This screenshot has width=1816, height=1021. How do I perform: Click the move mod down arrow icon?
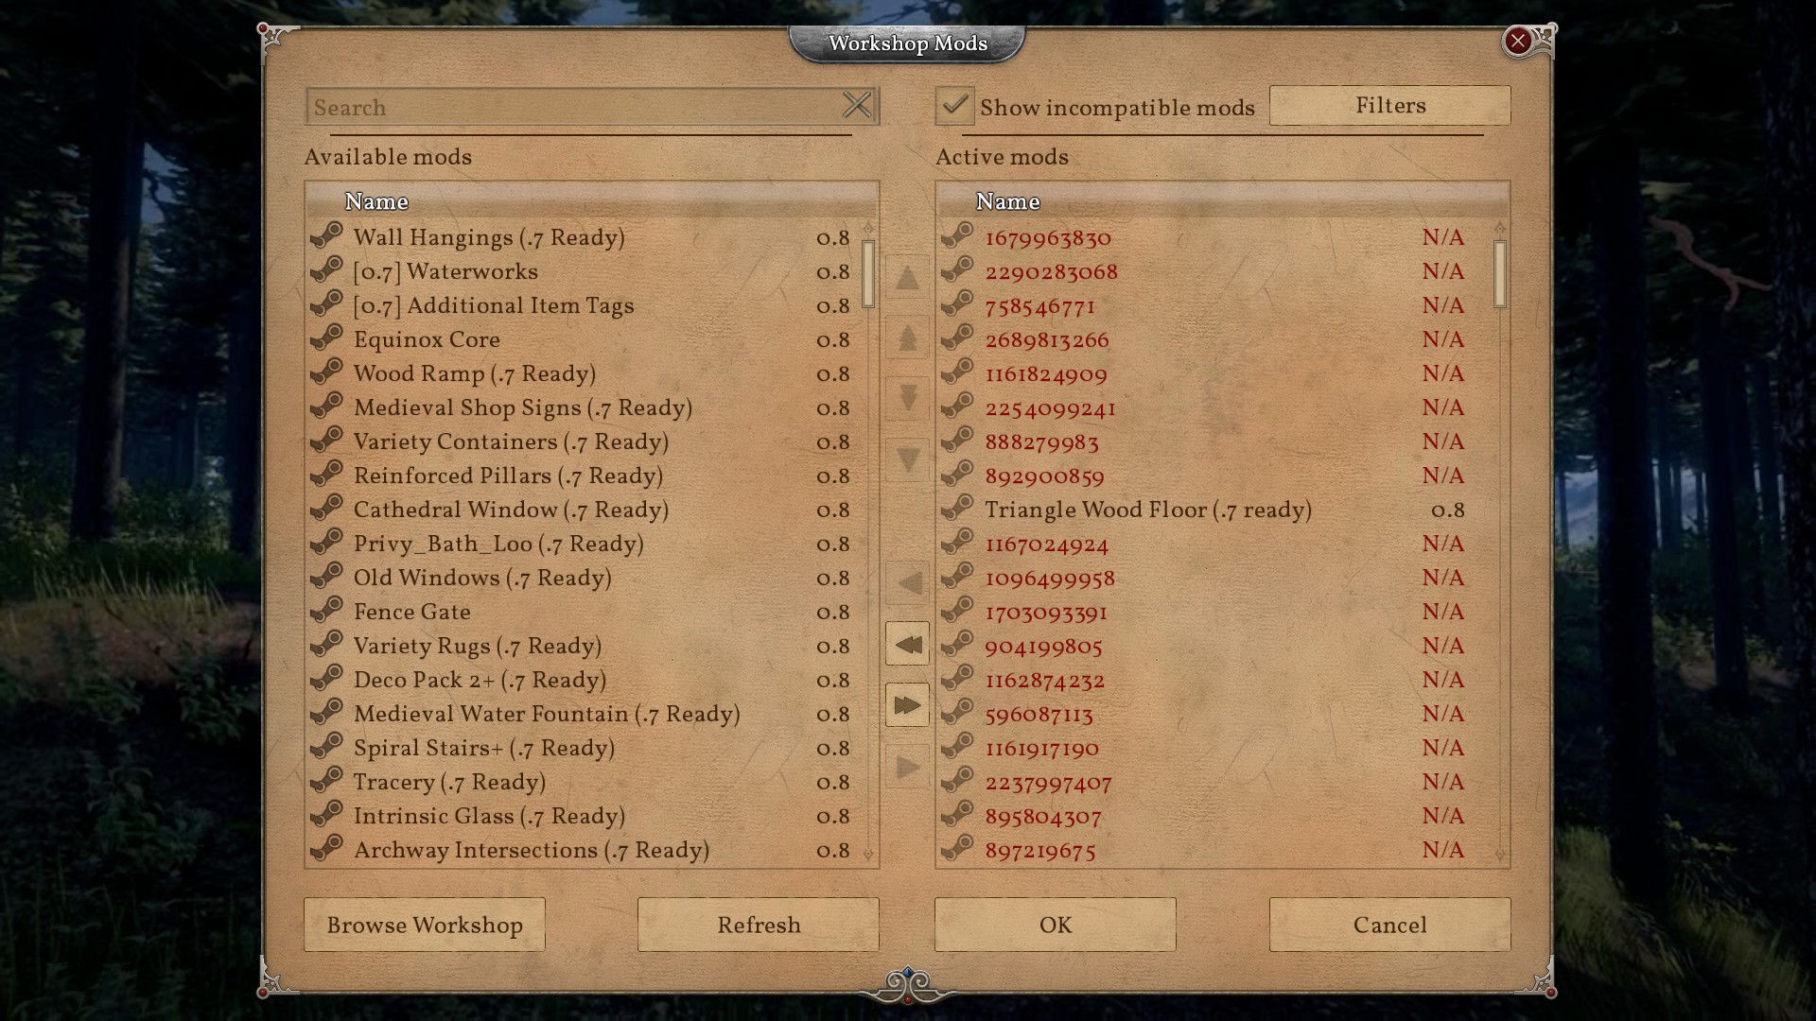(x=908, y=396)
